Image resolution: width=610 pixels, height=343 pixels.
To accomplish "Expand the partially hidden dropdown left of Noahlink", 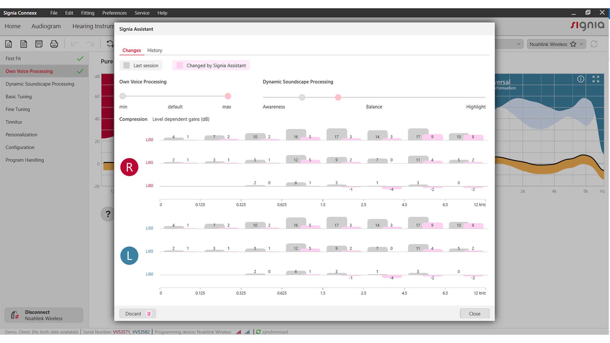I will tap(518, 44).
